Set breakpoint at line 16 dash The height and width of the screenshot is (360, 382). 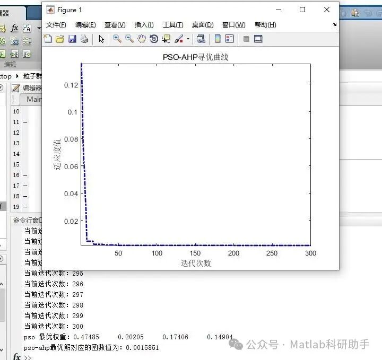pyautogui.click(x=25, y=175)
